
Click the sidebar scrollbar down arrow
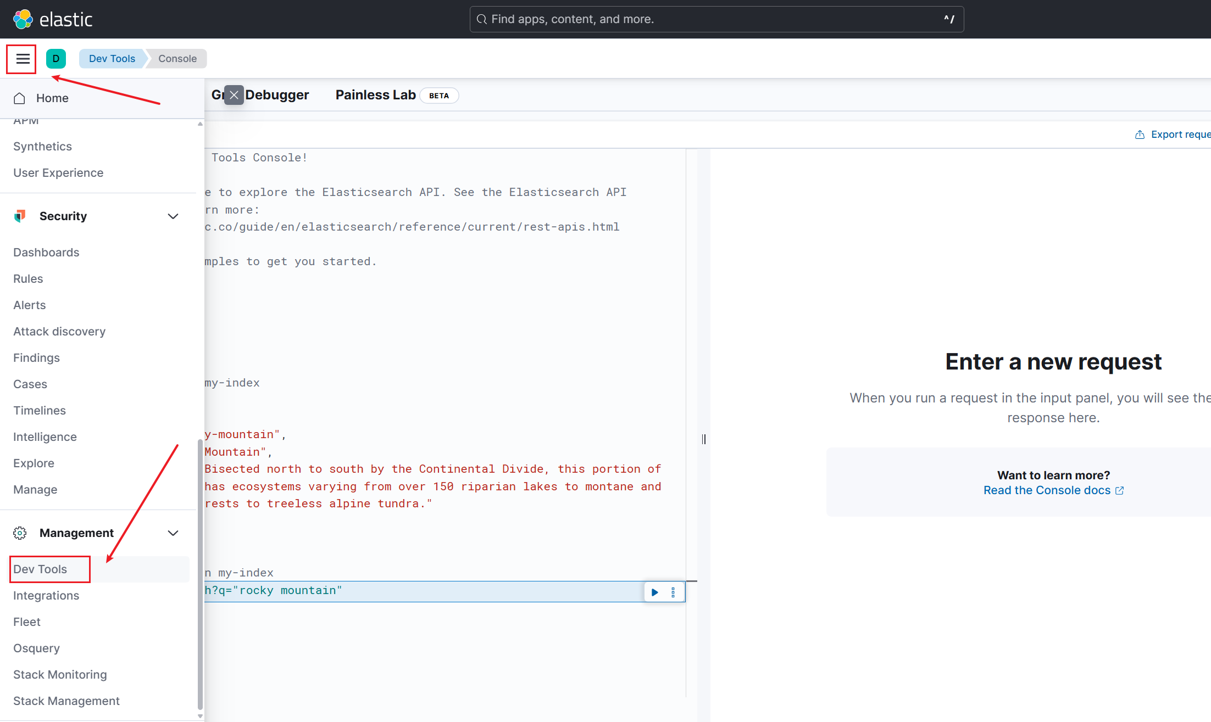pyautogui.click(x=200, y=716)
